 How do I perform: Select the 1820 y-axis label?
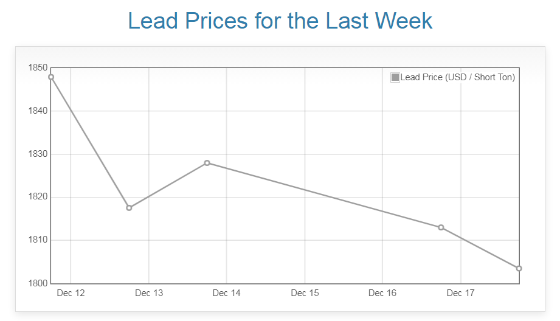[38, 198]
